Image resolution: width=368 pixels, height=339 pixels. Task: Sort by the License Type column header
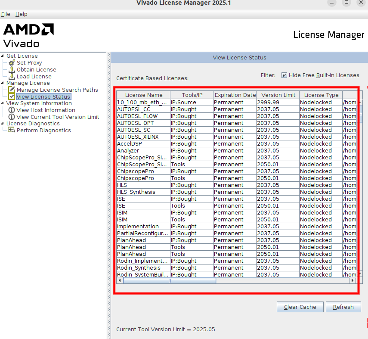(x=321, y=95)
